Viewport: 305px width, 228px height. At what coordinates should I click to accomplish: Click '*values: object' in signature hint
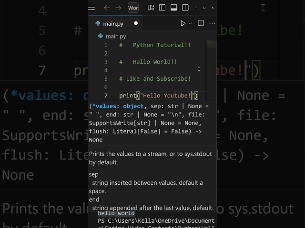118,106
